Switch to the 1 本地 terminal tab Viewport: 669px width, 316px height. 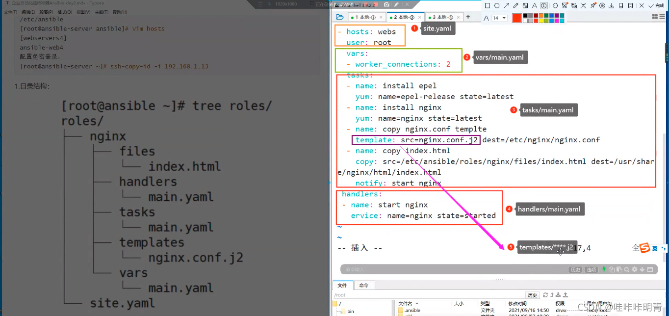(x=366, y=17)
